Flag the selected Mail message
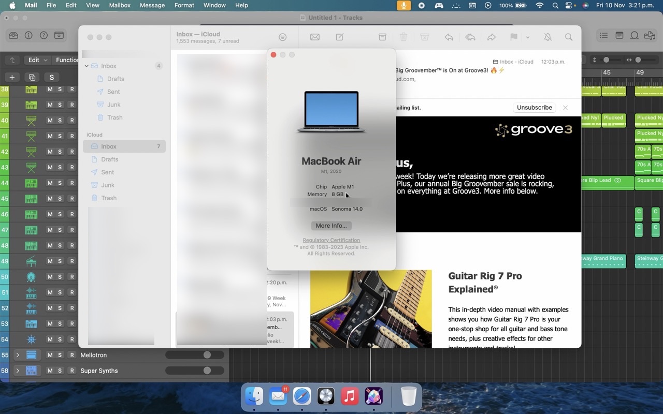663x414 pixels. 514,37
